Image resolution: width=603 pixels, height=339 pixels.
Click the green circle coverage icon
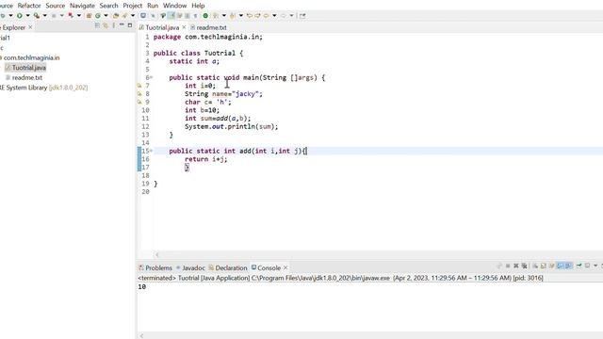tap(205, 16)
